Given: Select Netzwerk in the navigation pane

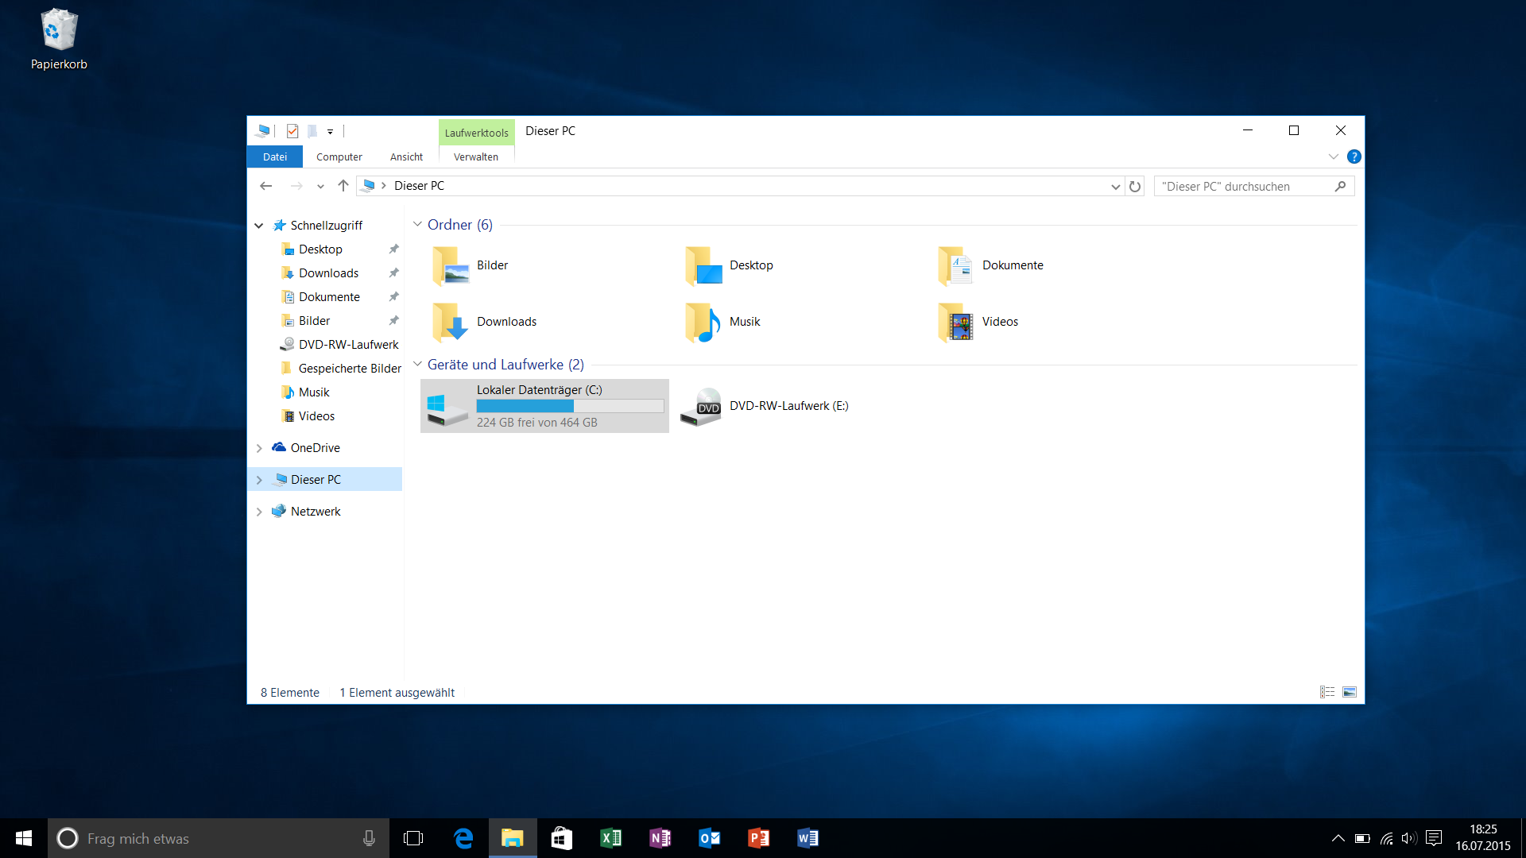Looking at the screenshot, I should [315, 512].
